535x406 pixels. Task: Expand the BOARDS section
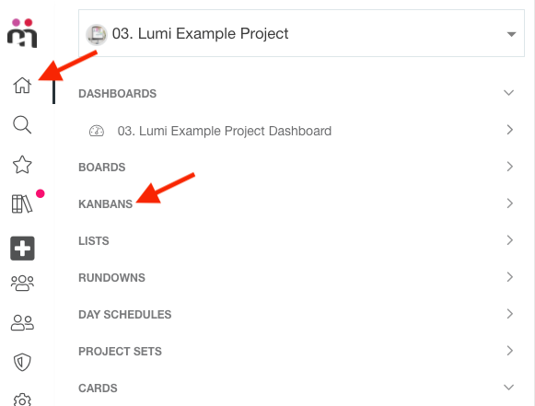[x=297, y=167]
